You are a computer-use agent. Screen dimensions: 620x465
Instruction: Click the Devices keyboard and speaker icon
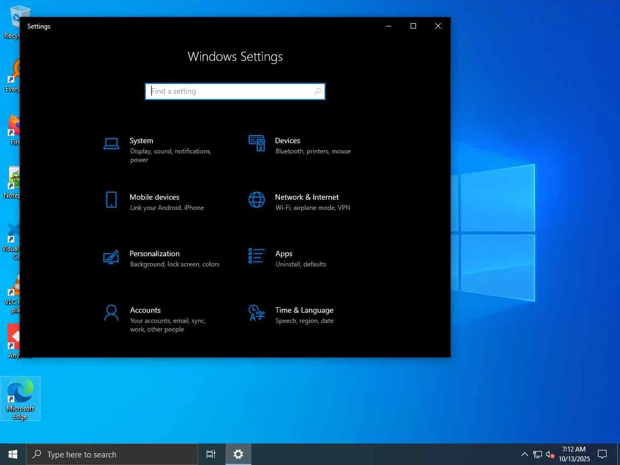(x=257, y=143)
